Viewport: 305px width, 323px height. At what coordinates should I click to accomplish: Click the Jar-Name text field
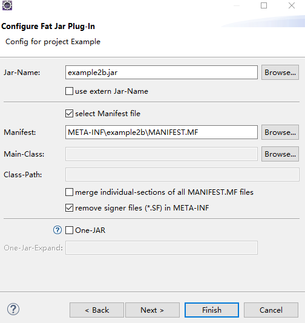[162, 73]
